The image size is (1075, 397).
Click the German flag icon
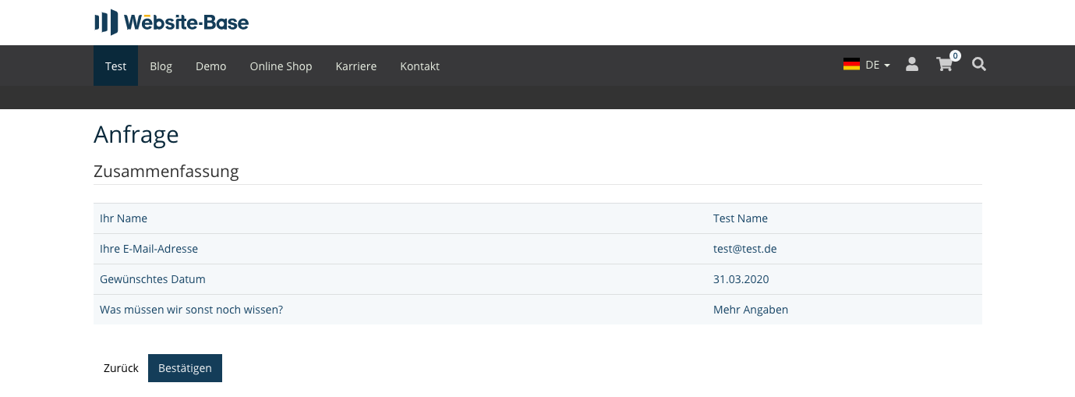coord(851,65)
